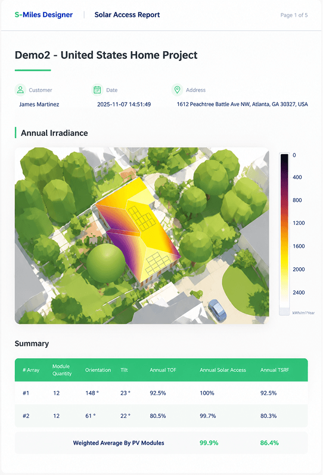Click the lower solar panel array on the roof
Viewport: 323px width, 475px height.
coord(159,263)
